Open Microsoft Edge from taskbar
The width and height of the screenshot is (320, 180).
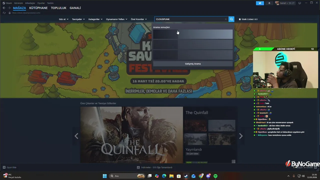(x=164, y=176)
